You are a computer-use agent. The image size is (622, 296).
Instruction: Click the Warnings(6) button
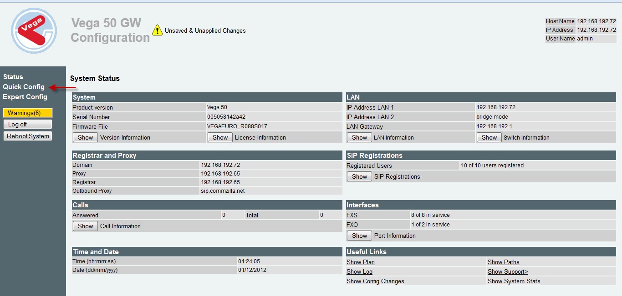point(28,113)
